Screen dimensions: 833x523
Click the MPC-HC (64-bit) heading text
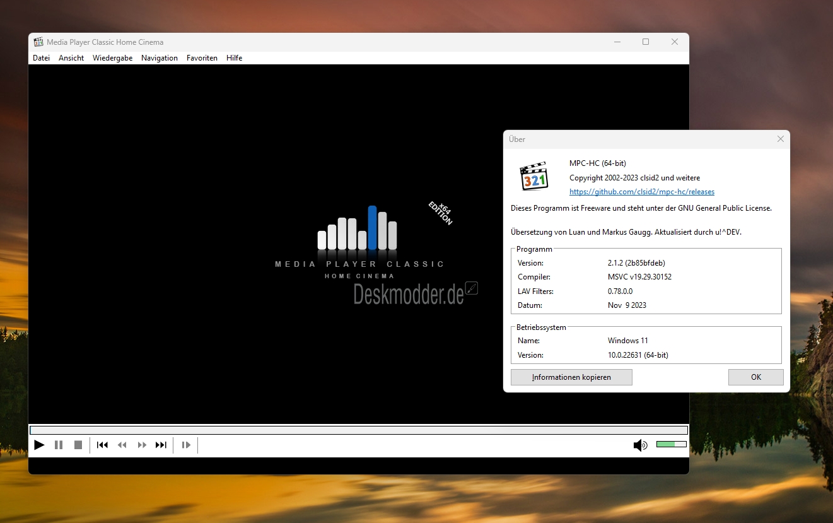tap(598, 163)
